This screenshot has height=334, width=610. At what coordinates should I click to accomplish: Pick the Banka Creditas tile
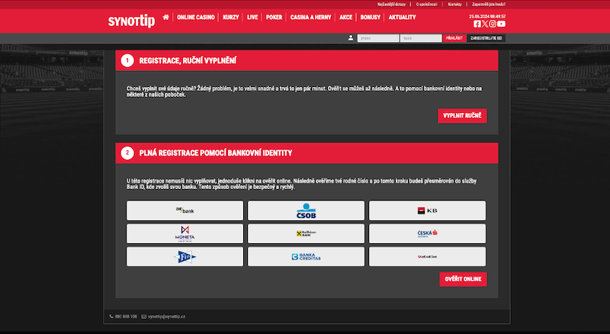pos(307,256)
